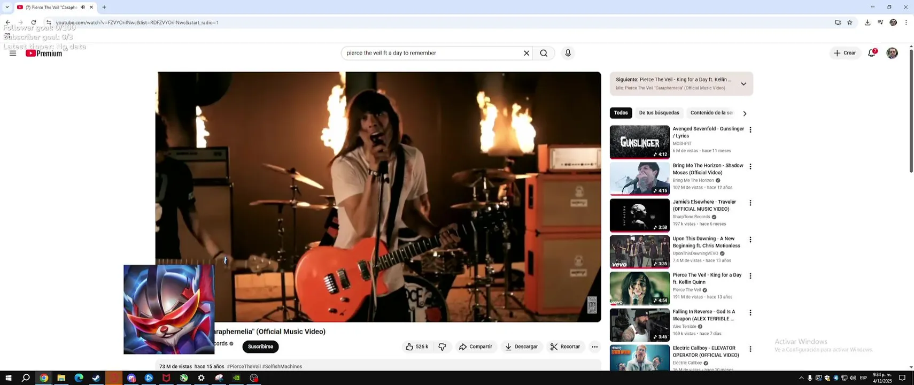Click the browser address bar URL
This screenshot has height=385, width=914.
(137, 22)
